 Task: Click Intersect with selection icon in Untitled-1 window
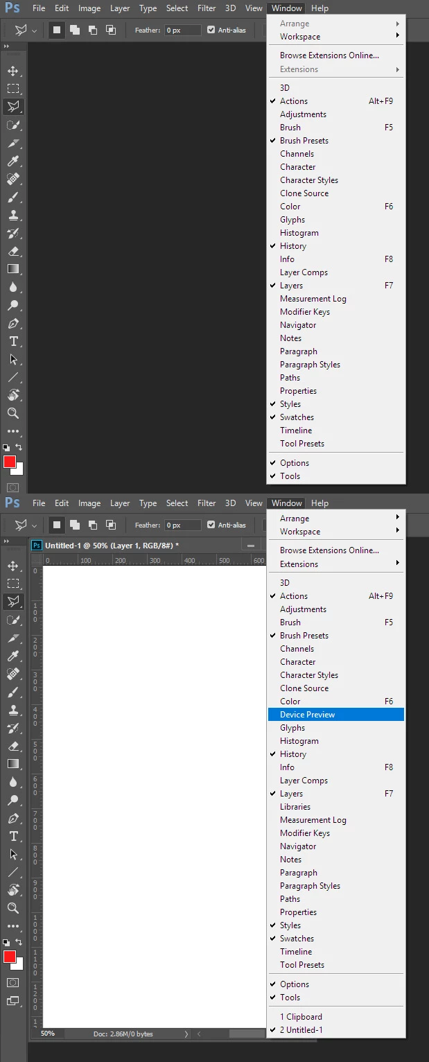point(111,525)
